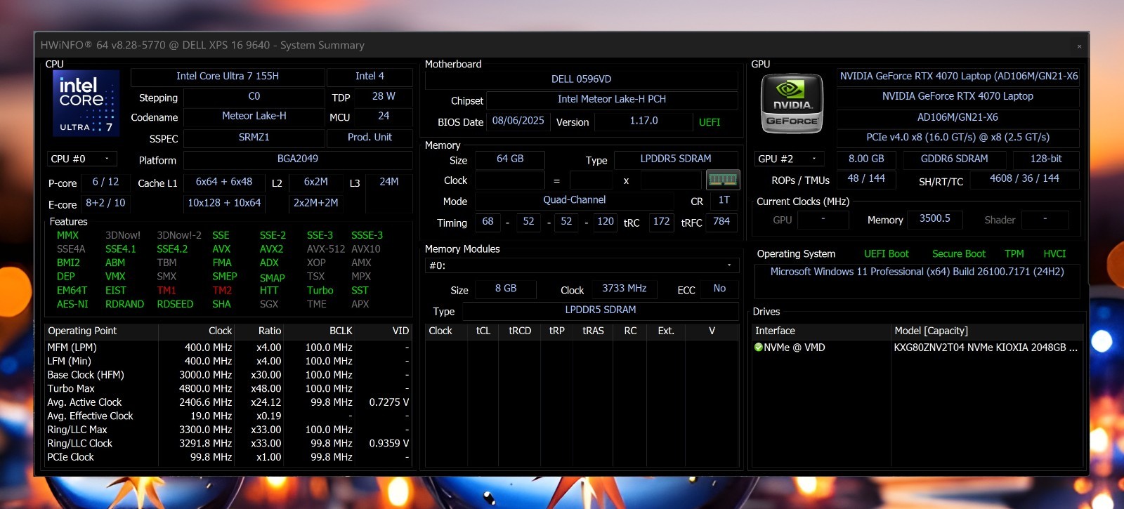Click the BIOS version 1.17.0

coord(643,121)
